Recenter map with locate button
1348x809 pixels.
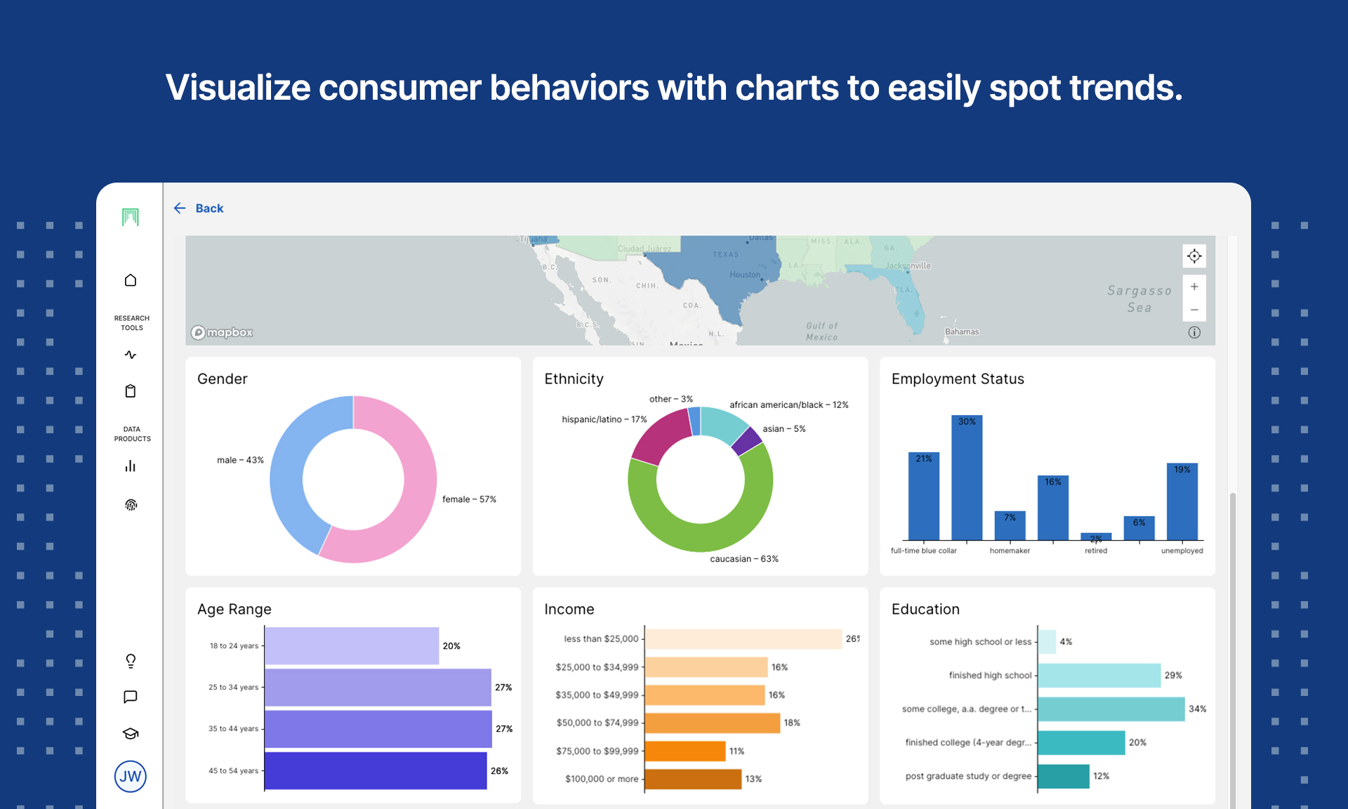1194,256
